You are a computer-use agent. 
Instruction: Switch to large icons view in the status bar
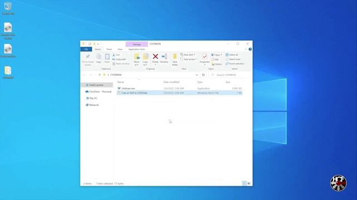point(249,183)
